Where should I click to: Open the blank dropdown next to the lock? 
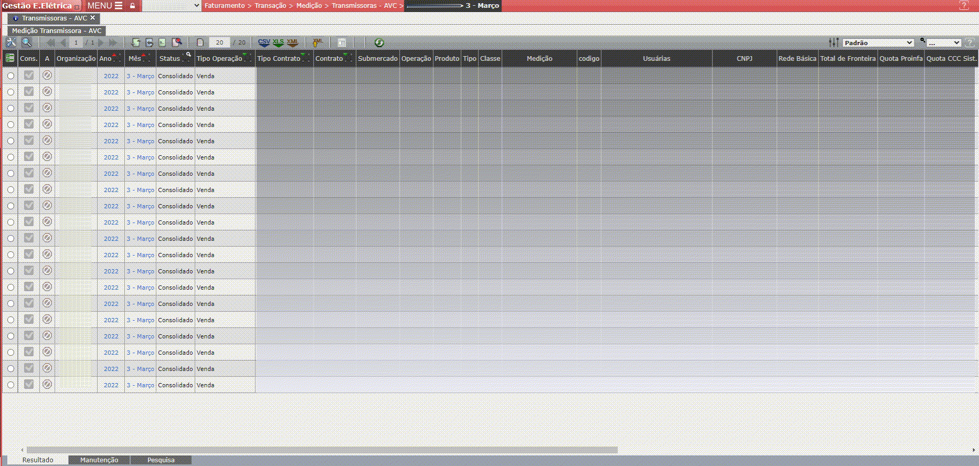(x=172, y=6)
